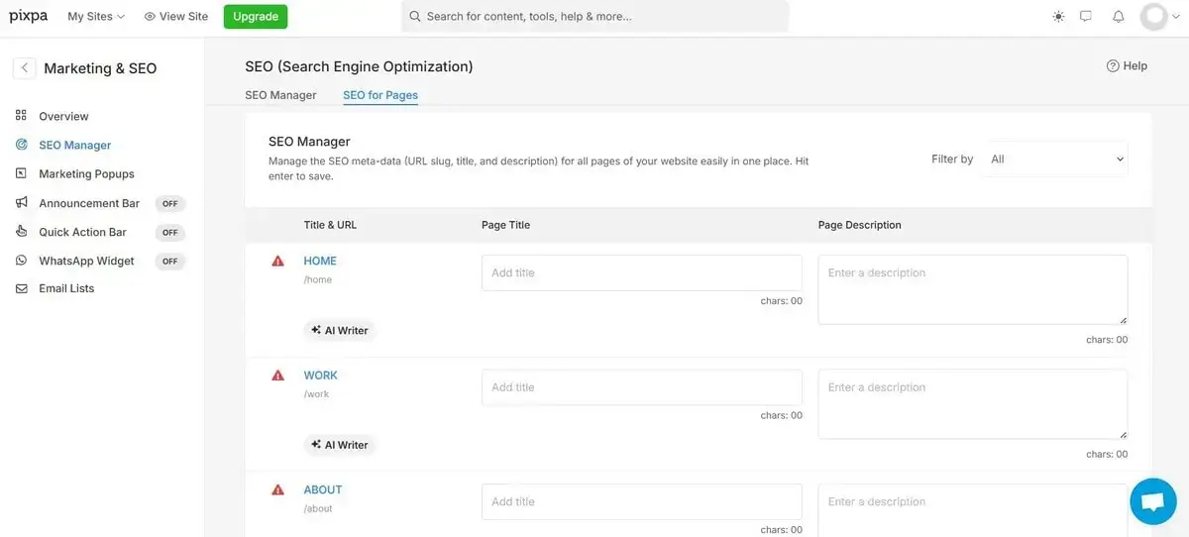
Task: Click the /home URL slug text
Action: (318, 279)
